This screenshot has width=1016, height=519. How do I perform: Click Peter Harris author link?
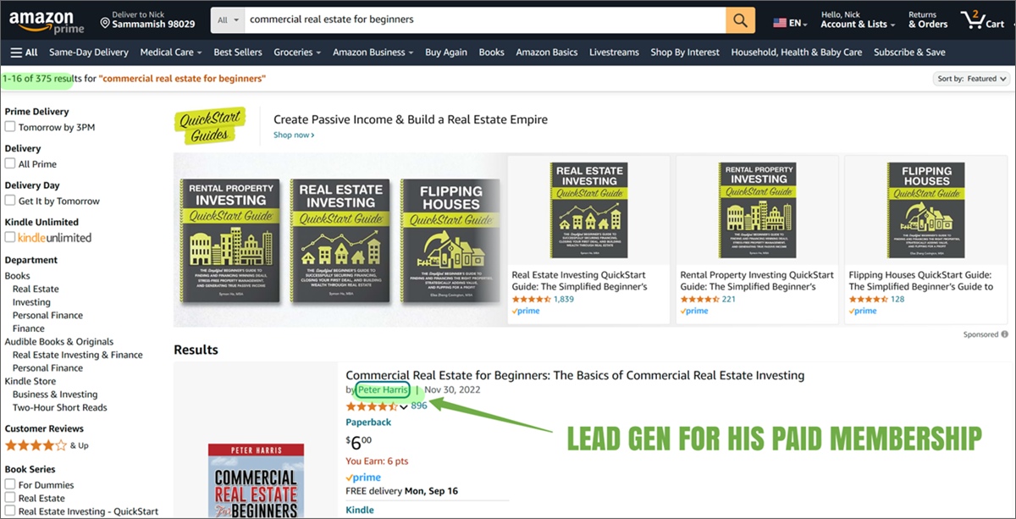point(384,390)
